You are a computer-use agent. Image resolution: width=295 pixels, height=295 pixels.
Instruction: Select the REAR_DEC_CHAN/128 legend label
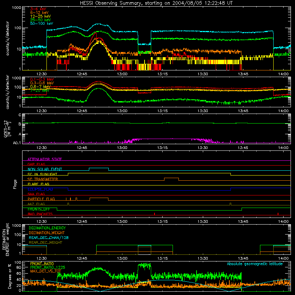49,237
